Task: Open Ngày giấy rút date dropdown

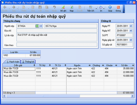Action: coord(131,40)
